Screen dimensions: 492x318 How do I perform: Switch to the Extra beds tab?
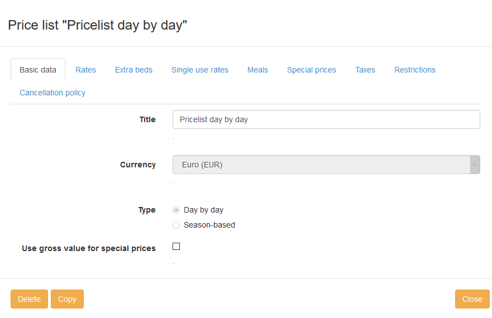(x=133, y=70)
